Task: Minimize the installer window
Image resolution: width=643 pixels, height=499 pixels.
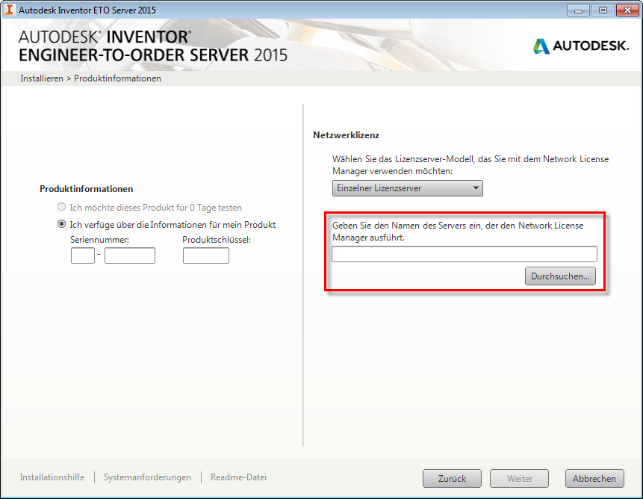Action: pyautogui.click(x=578, y=10)
